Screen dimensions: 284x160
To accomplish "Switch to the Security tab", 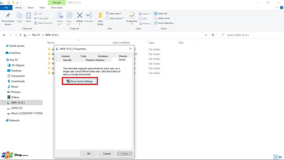I will [67, 60].
